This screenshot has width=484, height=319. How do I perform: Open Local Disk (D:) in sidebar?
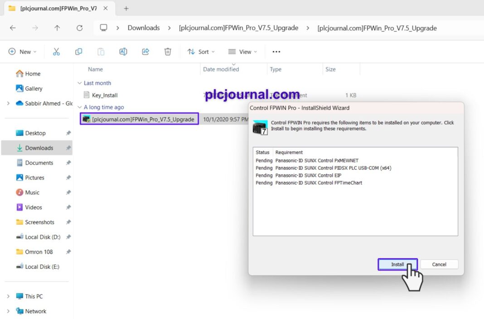point(43,237)
